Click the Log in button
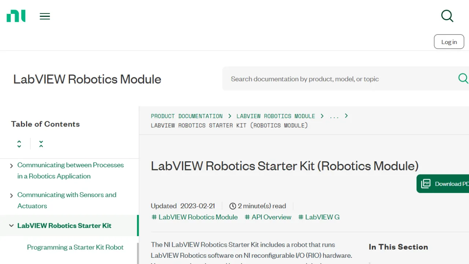This screenshot has width=469, height=264. tap(449, 41)
